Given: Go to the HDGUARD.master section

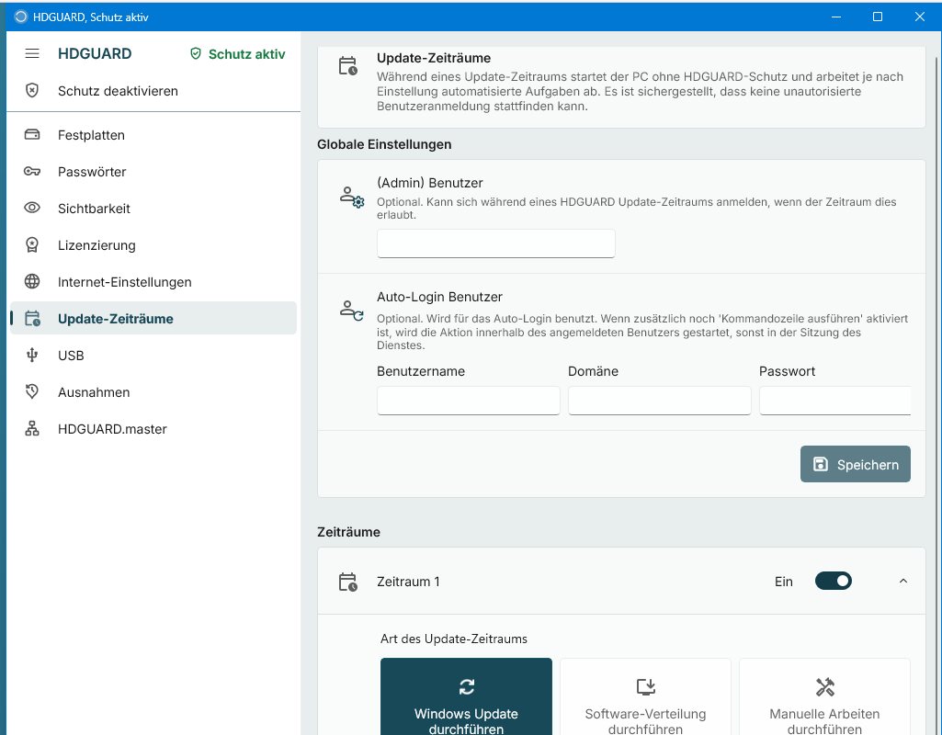Looking at the screenshot, I should click(153, 429).
